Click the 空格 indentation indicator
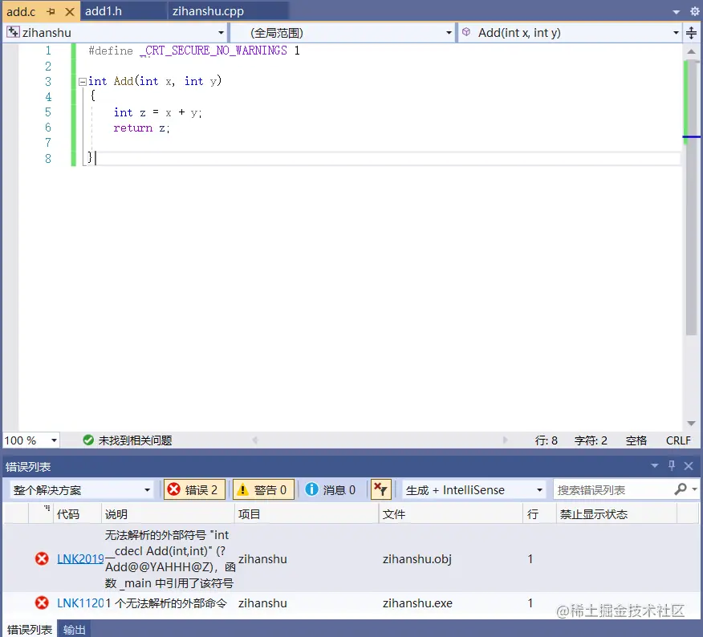Image resolution: width=703 pixels, height=637 pixels. pos(636,440)
